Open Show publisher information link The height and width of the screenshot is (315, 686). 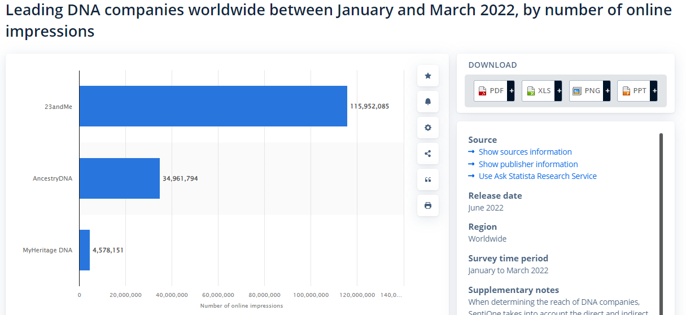(x=528, y=164)
